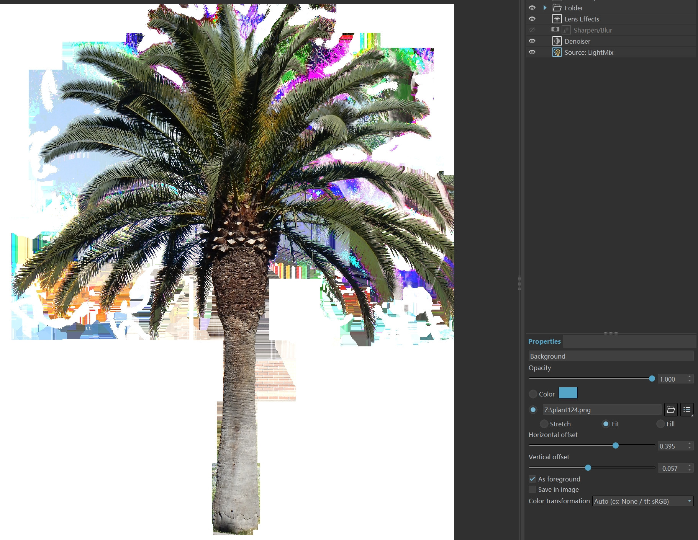Click the Horizontal offset value 0.395
The height and width of the screenshot is (540, 698).
[x=672, y=446]
